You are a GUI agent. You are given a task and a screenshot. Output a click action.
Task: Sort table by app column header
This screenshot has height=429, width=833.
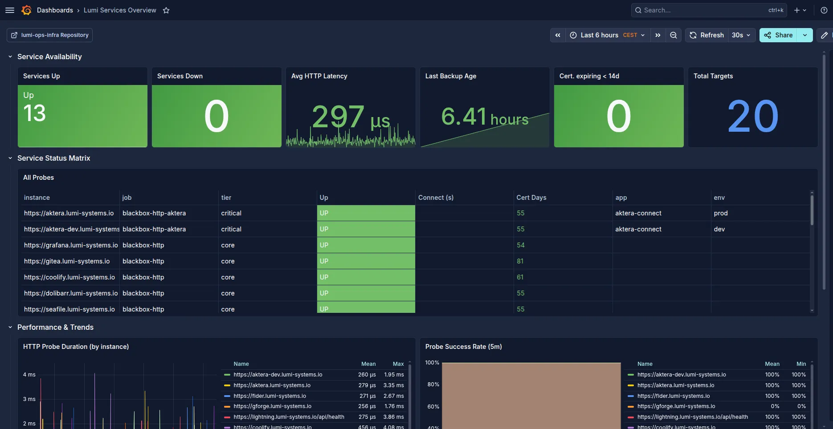[621, 198]
